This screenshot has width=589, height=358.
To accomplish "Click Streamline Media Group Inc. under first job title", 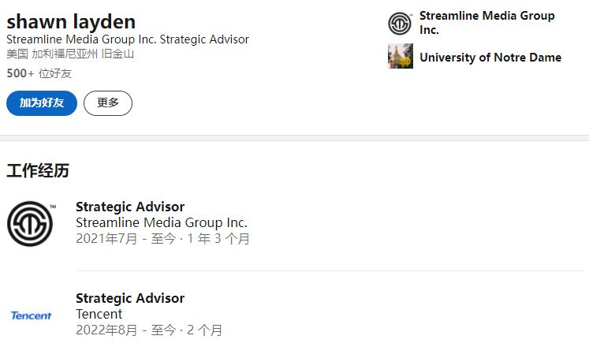I will point(162,222).
